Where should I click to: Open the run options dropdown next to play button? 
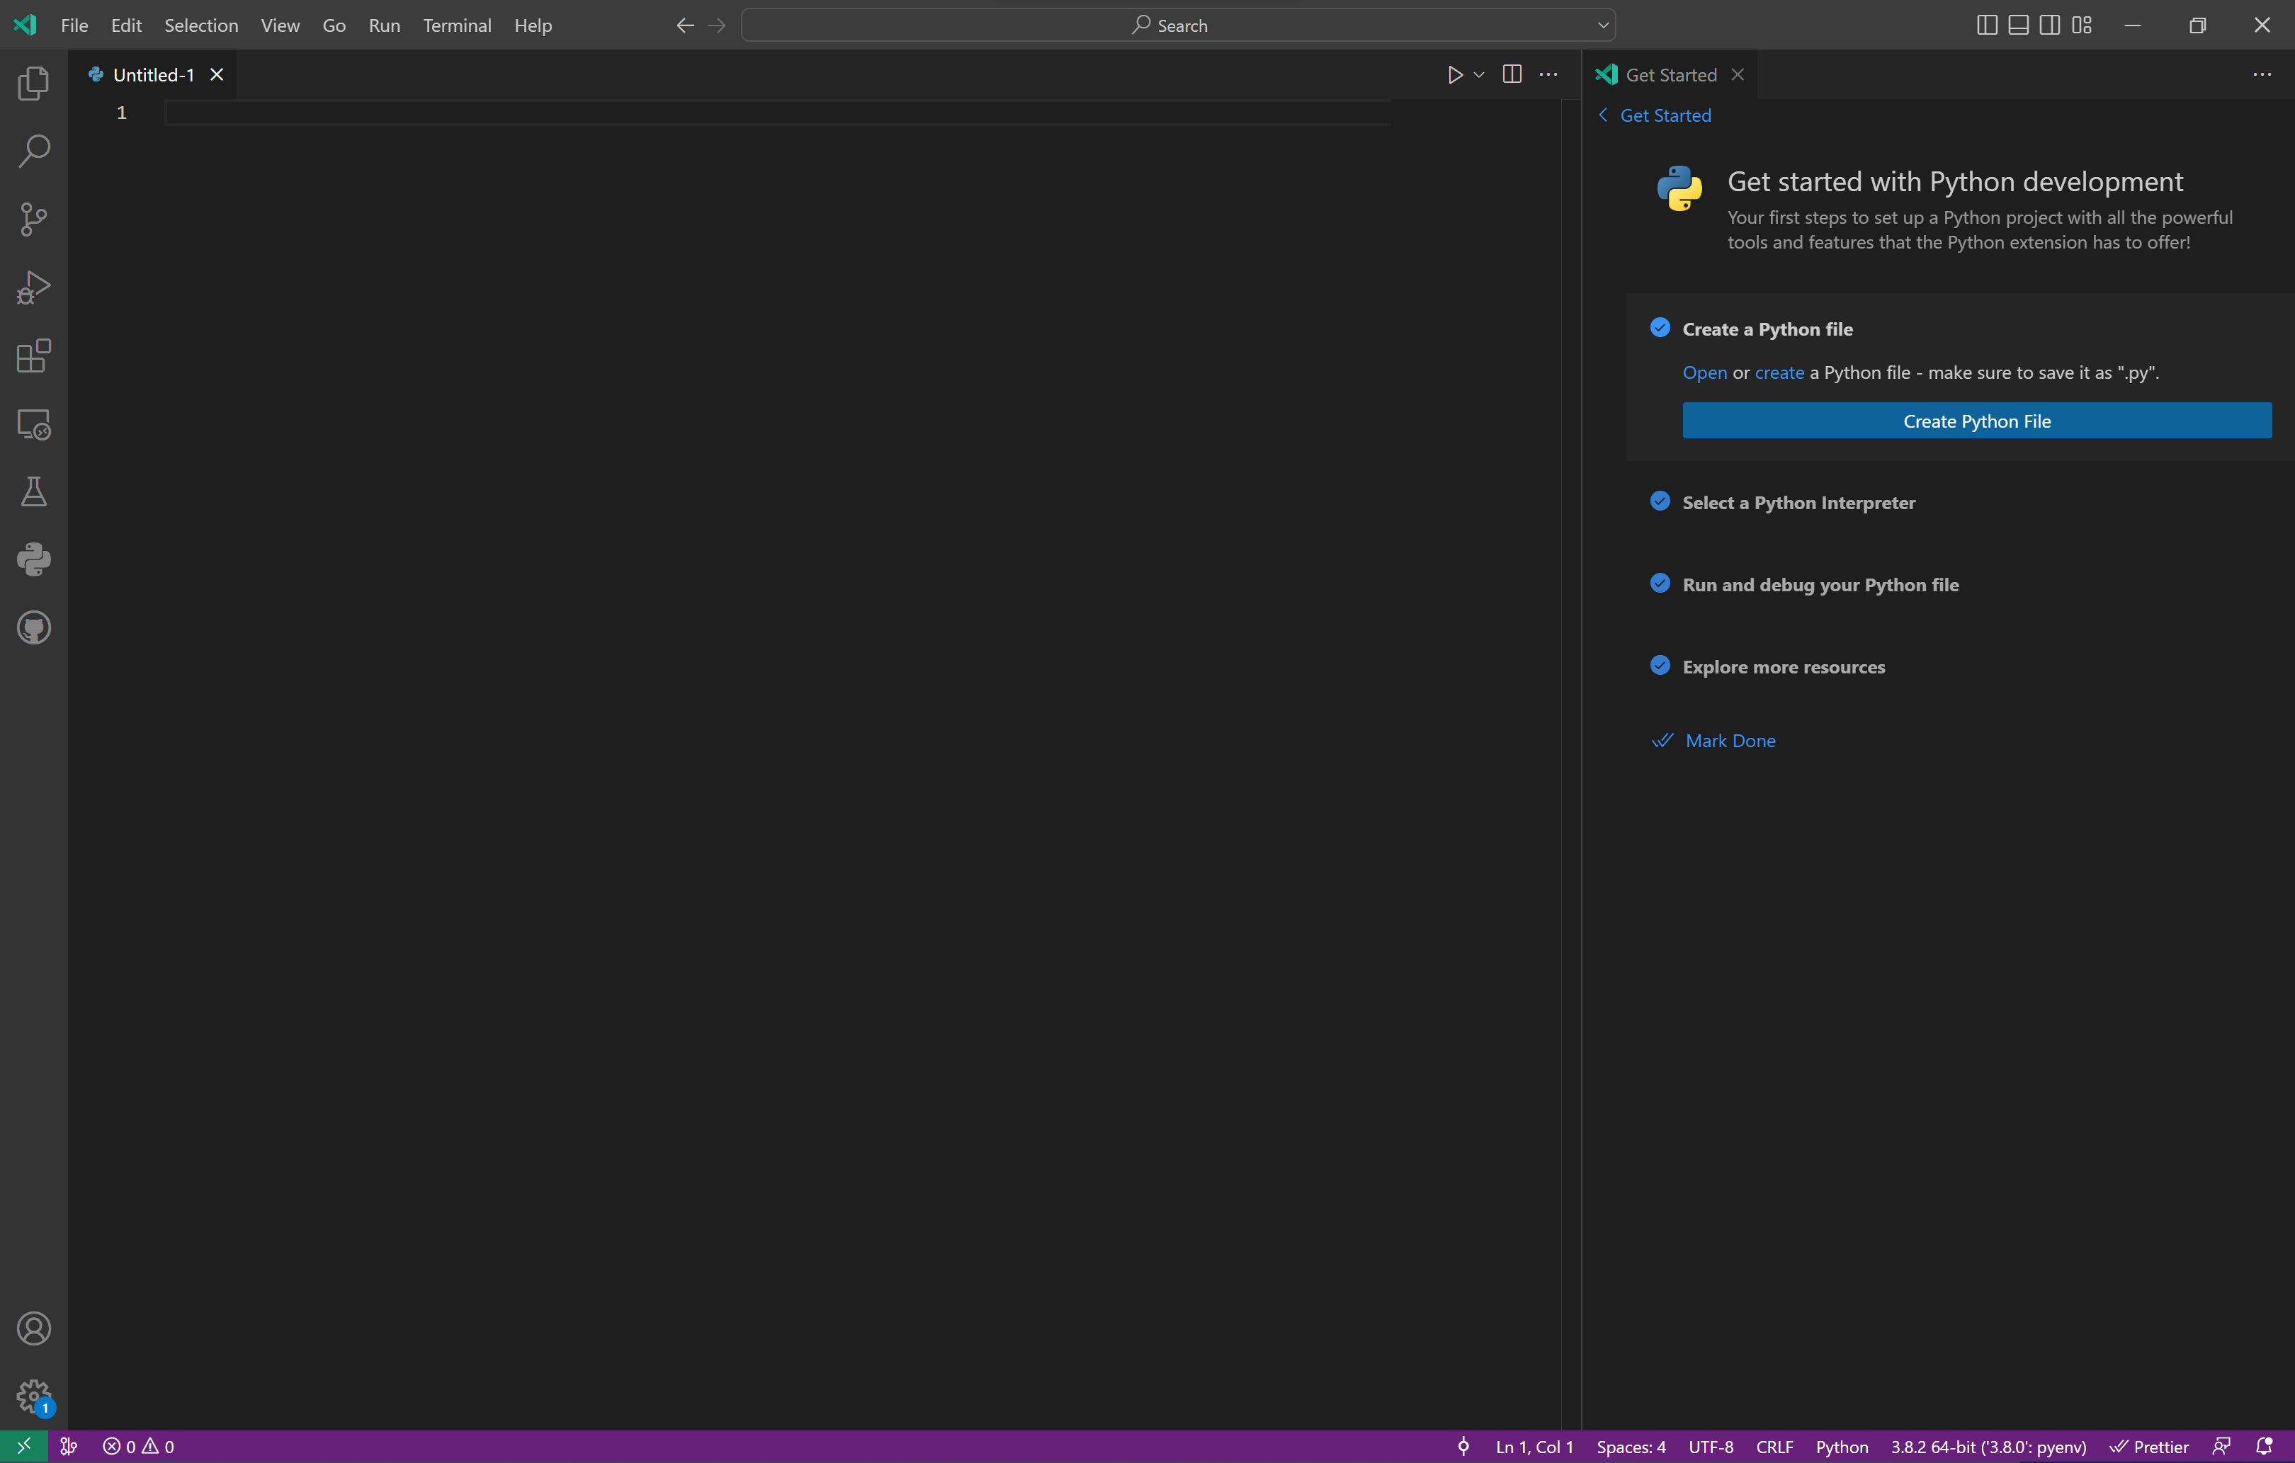(x=1478, y=74)
